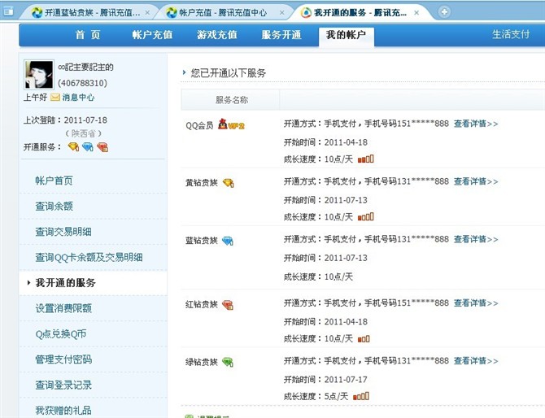545x418 pixels.
Task: Click the 开始时间 2011-07-17 entry
Action: [325, 380]
